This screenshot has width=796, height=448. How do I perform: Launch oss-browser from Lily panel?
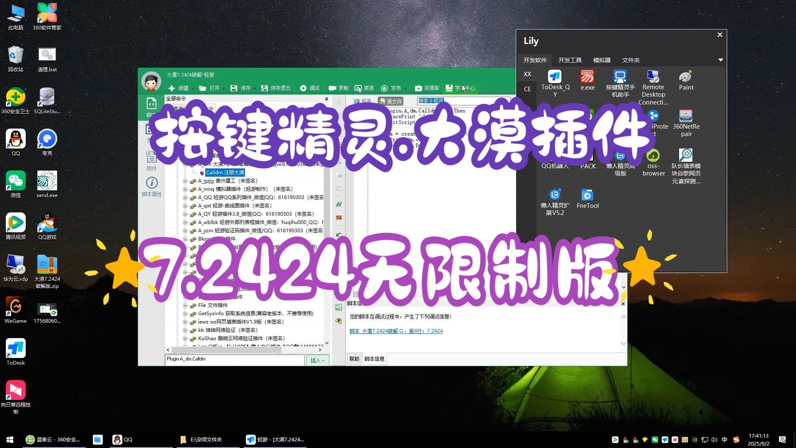pyautogui.click(x=653, y=163)
